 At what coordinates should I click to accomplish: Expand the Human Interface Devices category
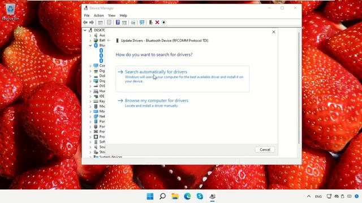click(x=90, y=91)
